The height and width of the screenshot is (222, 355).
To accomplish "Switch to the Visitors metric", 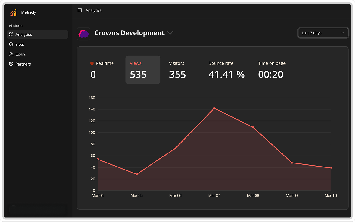I will click(177, 69).
